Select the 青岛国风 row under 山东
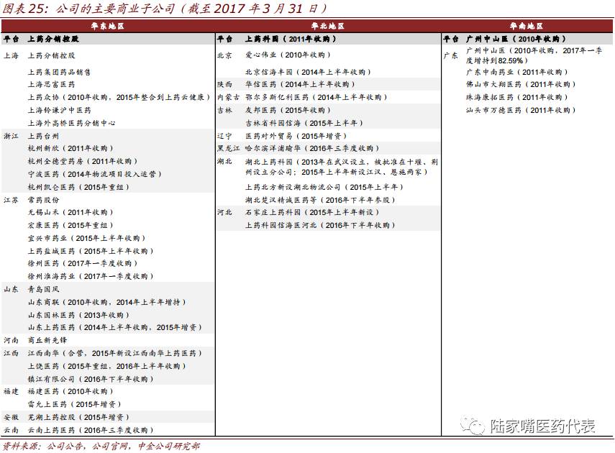Viewport: 615px width, 453px height. [x=43, y=289]
